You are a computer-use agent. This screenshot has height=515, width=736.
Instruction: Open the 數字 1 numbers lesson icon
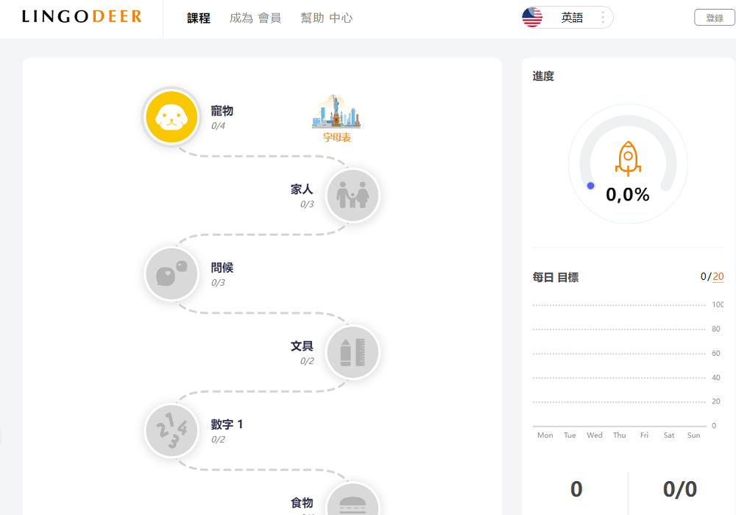[171, 430]
